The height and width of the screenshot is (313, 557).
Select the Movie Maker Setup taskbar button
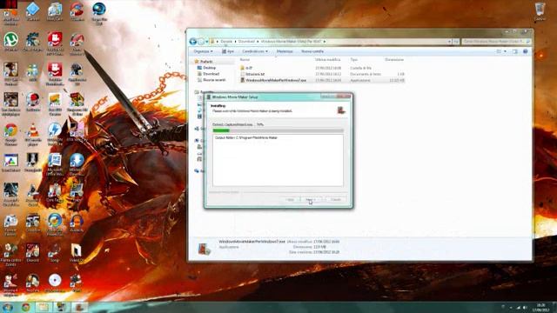click(x=79, y=307)
